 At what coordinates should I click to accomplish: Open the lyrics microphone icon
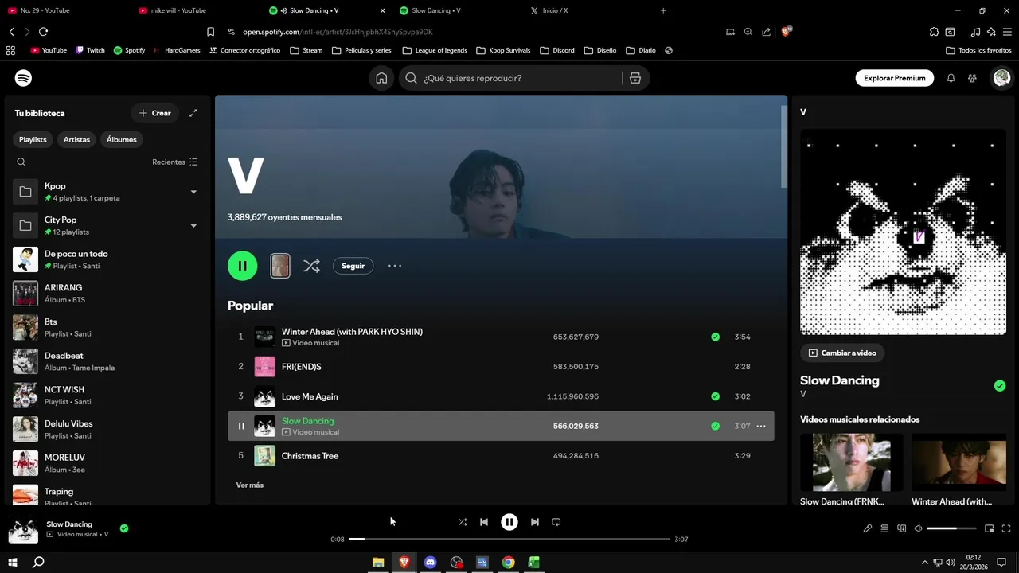point(868,528)
